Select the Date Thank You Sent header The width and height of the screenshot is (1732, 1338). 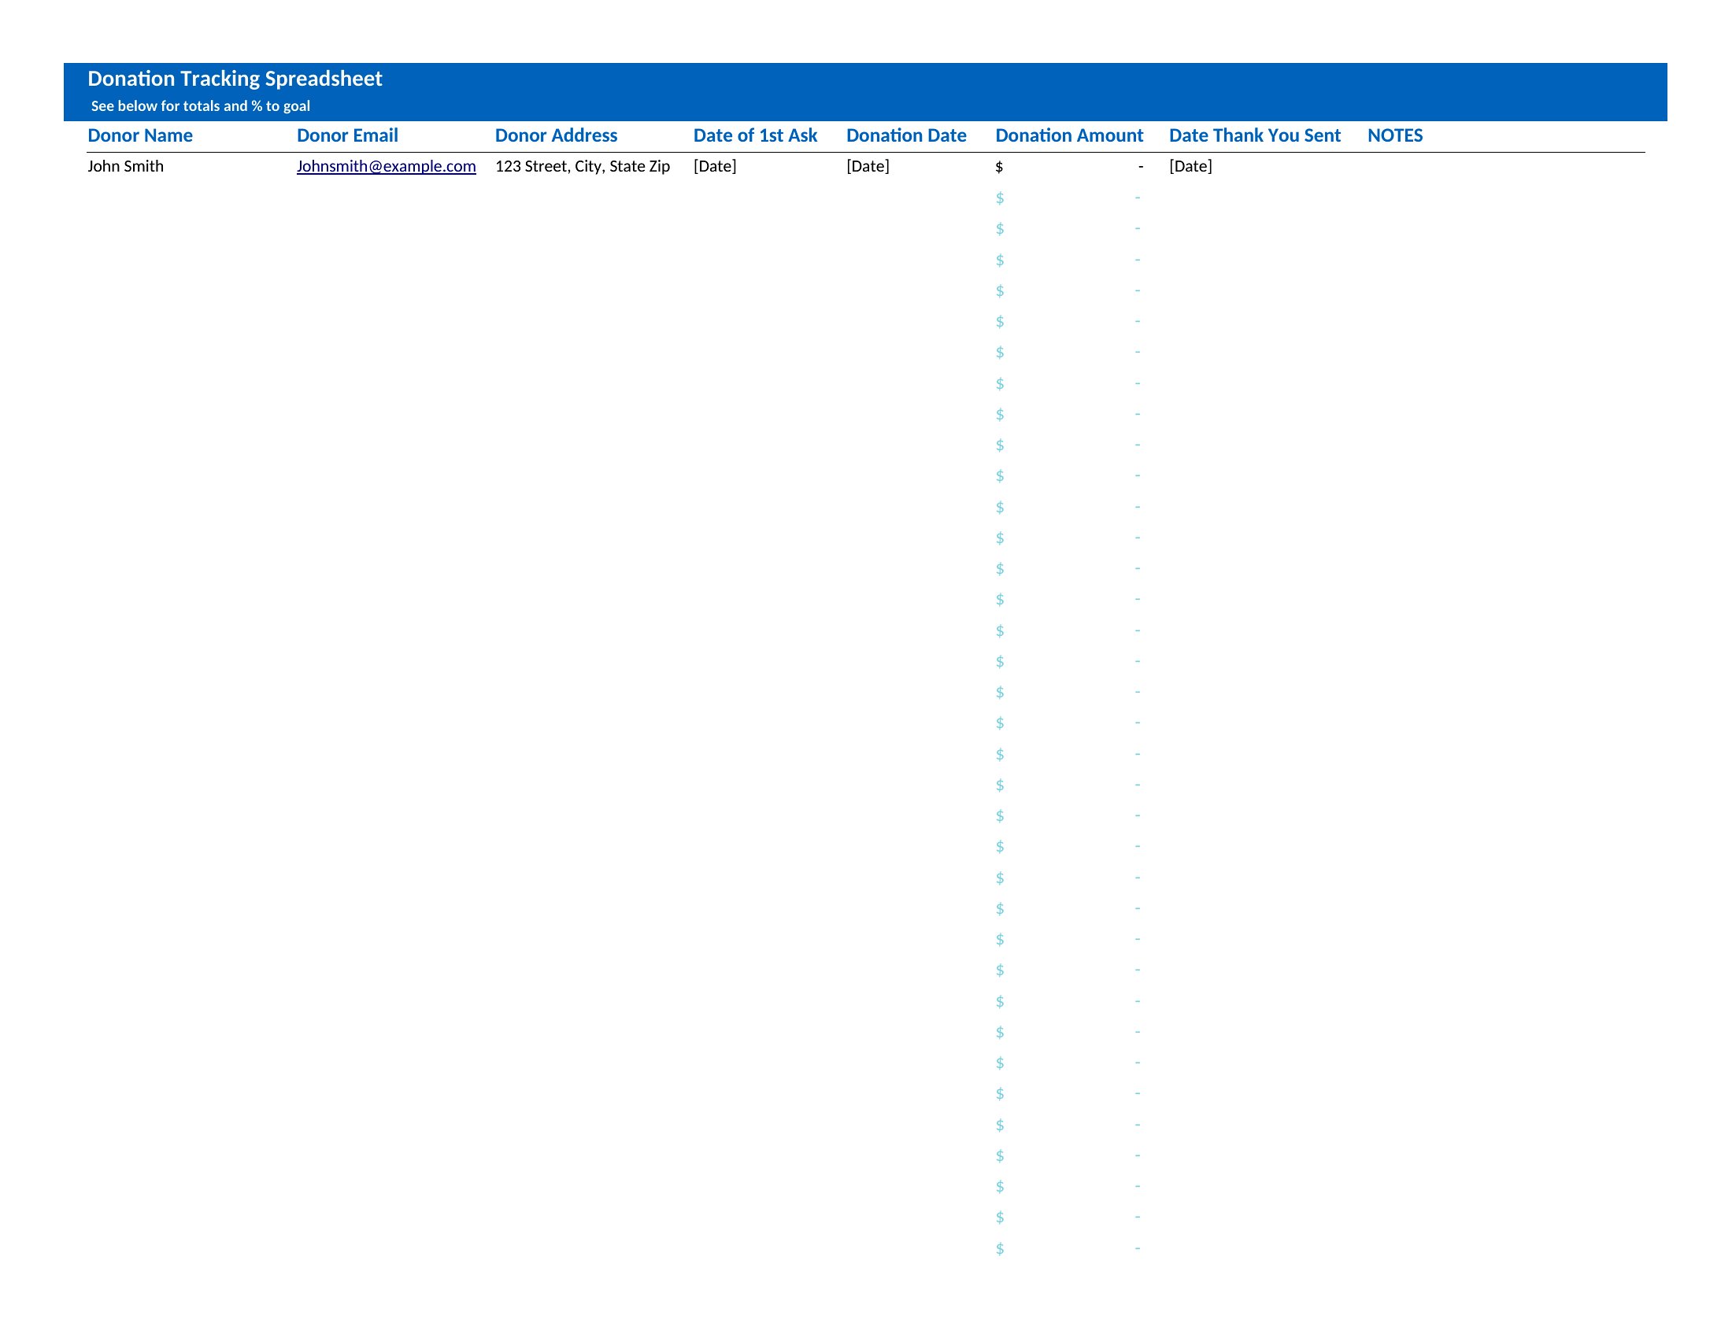point(1255,135)
